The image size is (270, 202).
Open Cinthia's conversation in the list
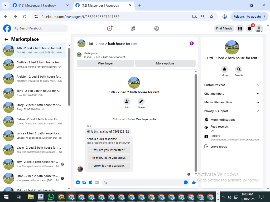click(x=33, y=65)
